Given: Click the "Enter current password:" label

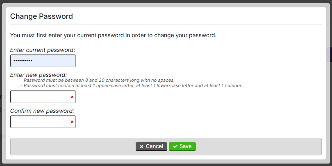Looking at the screenshot, I should 43,50.
